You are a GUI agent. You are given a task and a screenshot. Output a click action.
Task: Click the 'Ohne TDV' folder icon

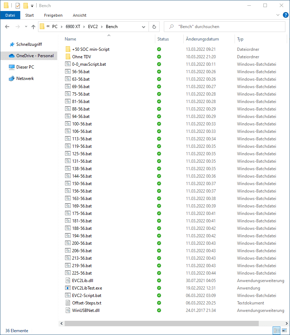click(68, 56)
